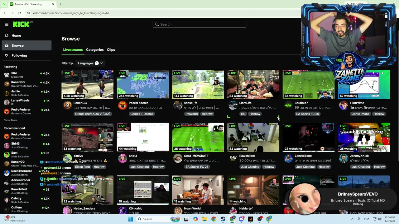
Task: Open Hadar_Sanders channel name link
Action: click(x=84, y=208)
